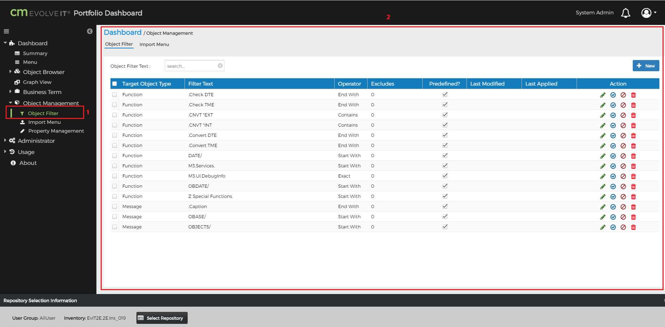
Task: Clear the search field with X icon
Action: pos(220,66)
